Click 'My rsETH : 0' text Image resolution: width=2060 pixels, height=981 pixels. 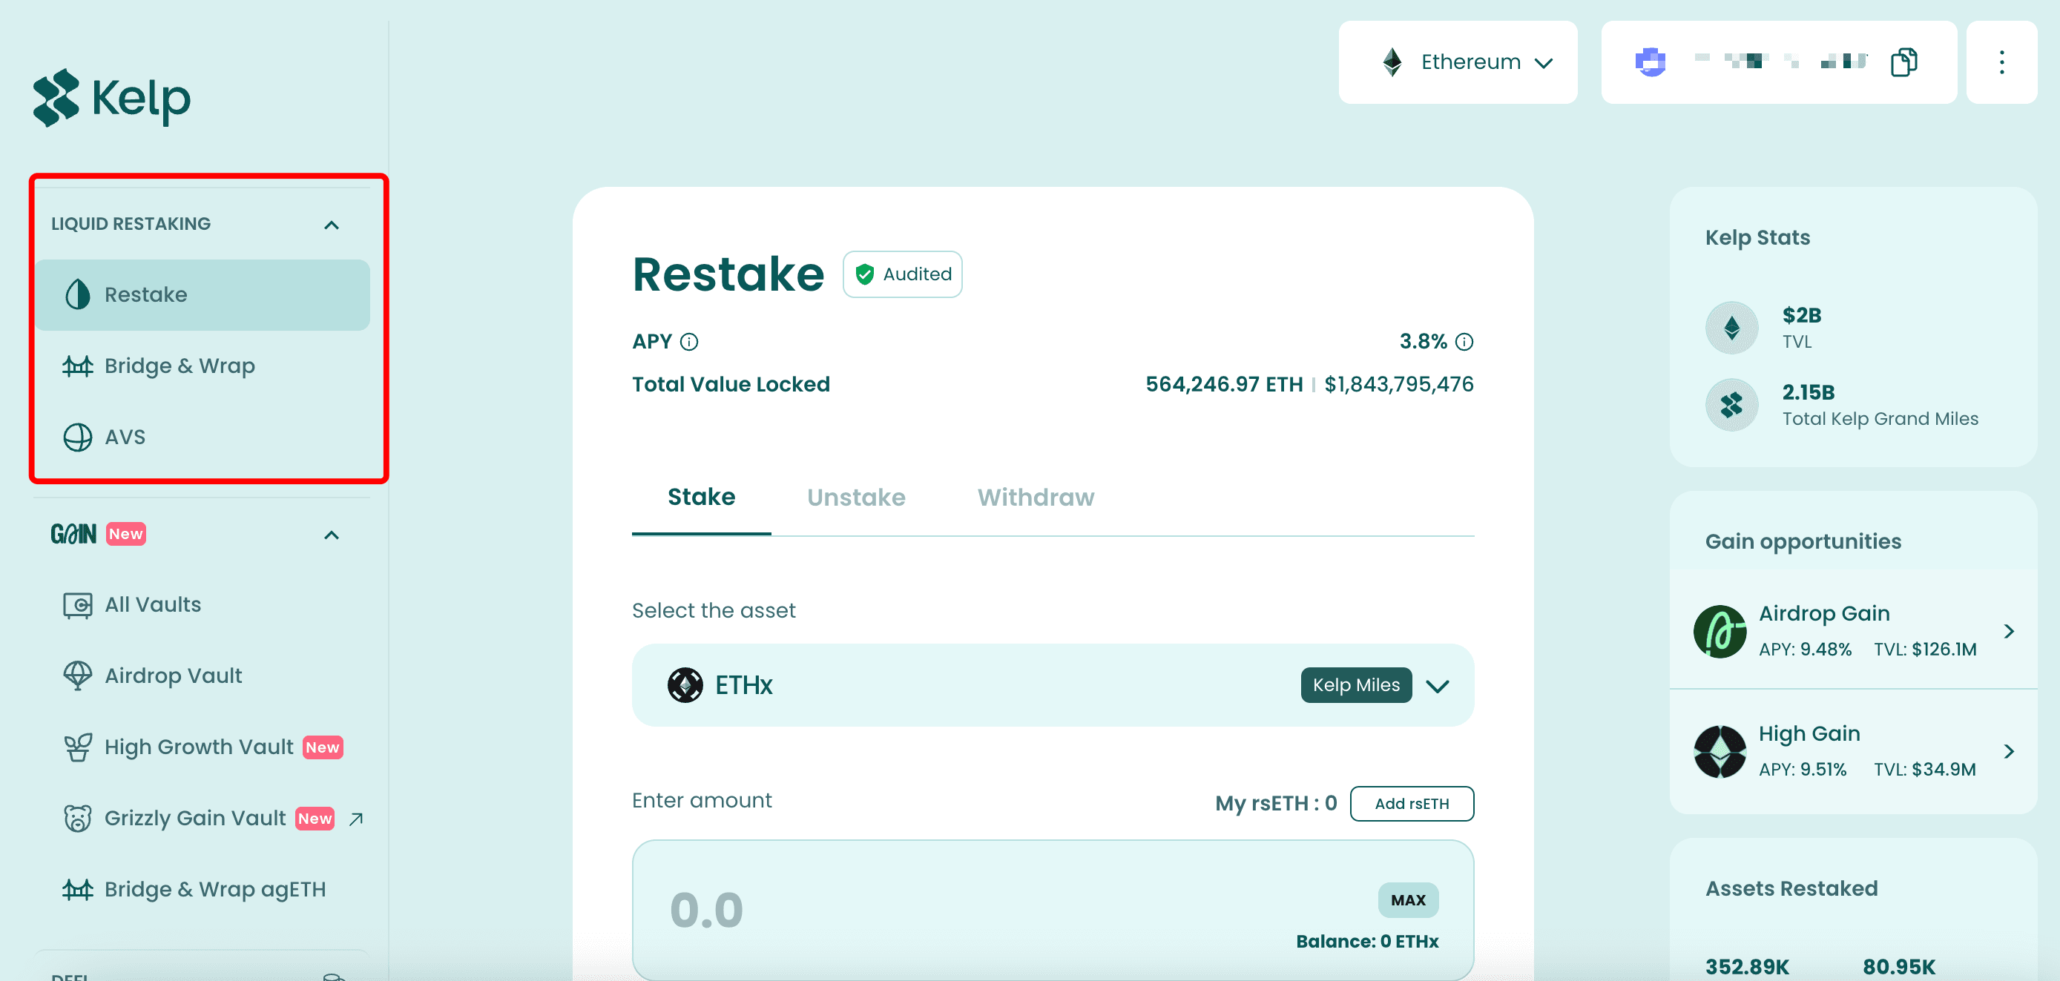(1275, 804)
